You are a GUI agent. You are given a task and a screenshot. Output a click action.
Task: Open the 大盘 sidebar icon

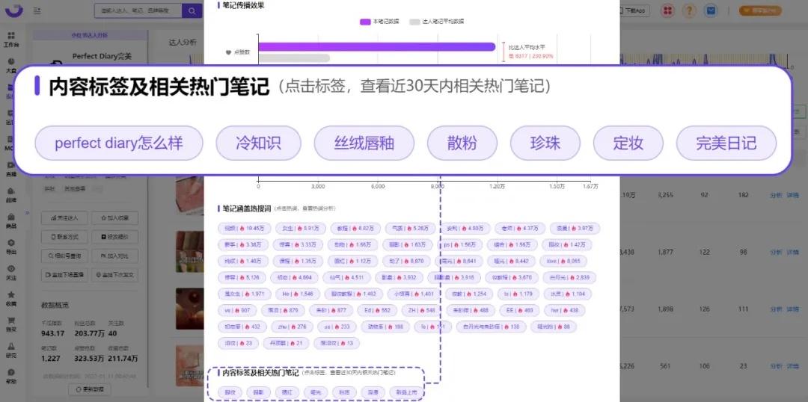point(10,64)
